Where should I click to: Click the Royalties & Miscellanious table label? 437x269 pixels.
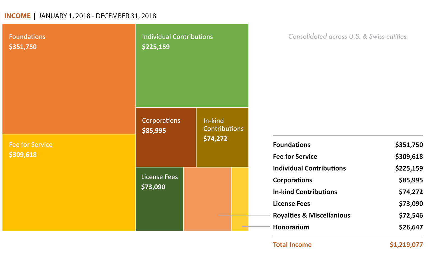point(312,215)
